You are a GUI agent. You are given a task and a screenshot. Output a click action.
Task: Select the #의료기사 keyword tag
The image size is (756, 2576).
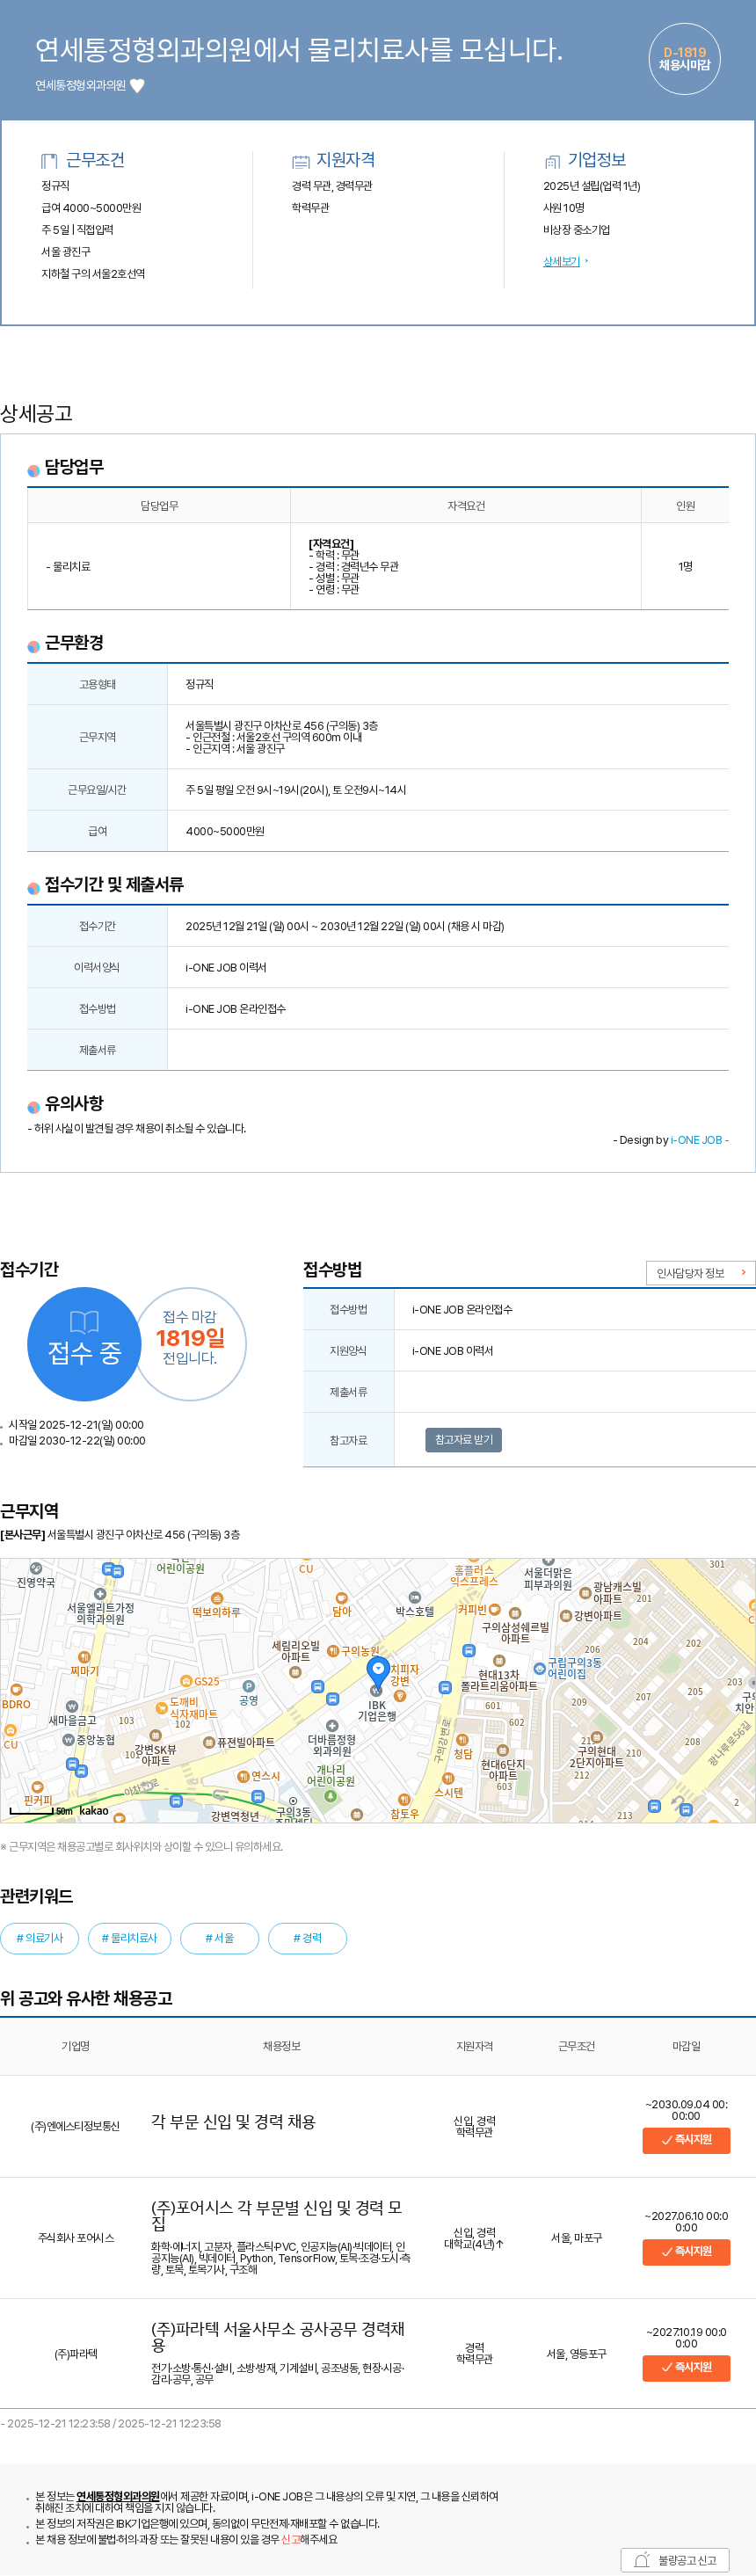[x=39, y=1938]
